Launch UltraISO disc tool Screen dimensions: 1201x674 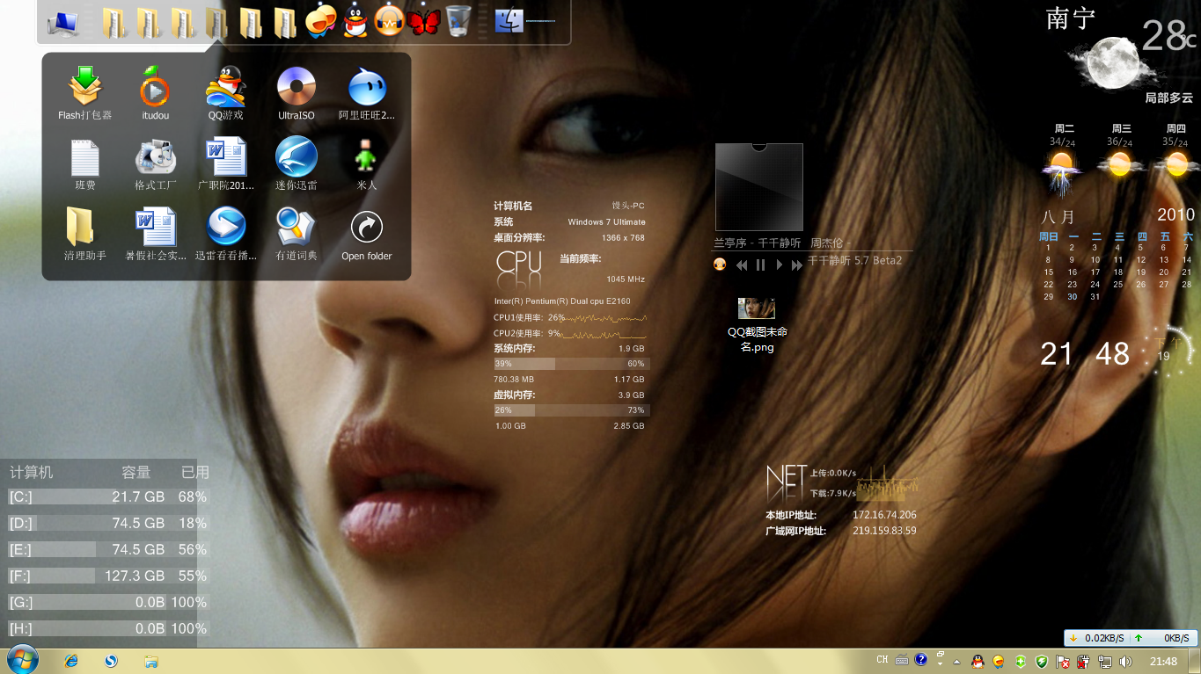[297, 93]
